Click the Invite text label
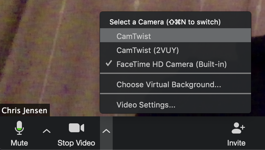The width and height of the screenshot is (265, 150). click(236, 143)
